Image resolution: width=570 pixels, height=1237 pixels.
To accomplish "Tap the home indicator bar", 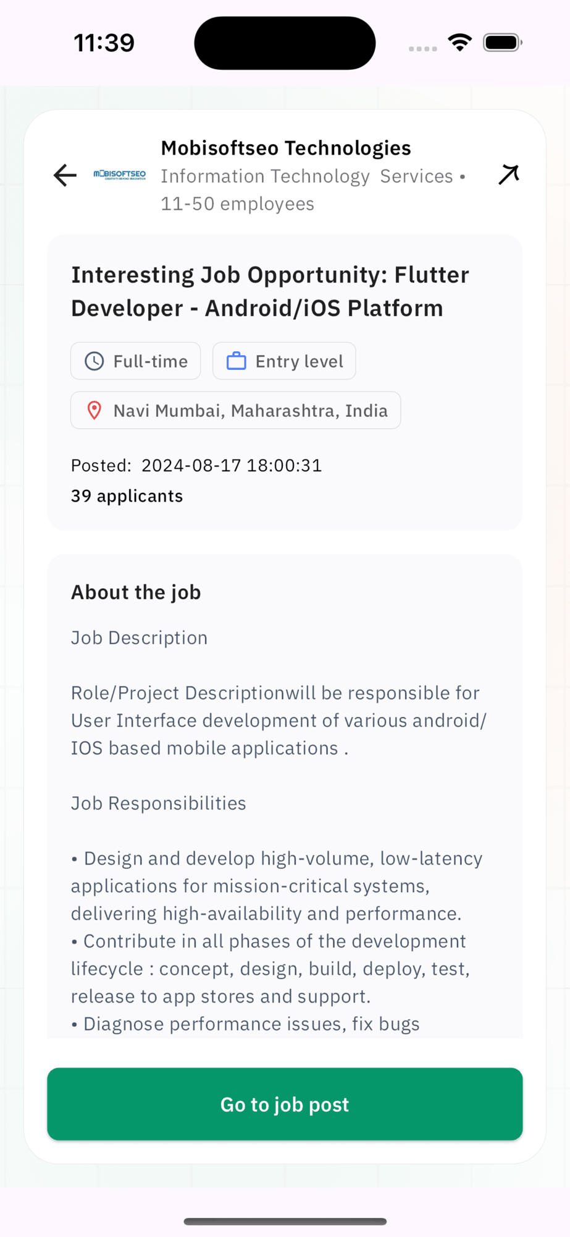I will tap(285, 1222).
